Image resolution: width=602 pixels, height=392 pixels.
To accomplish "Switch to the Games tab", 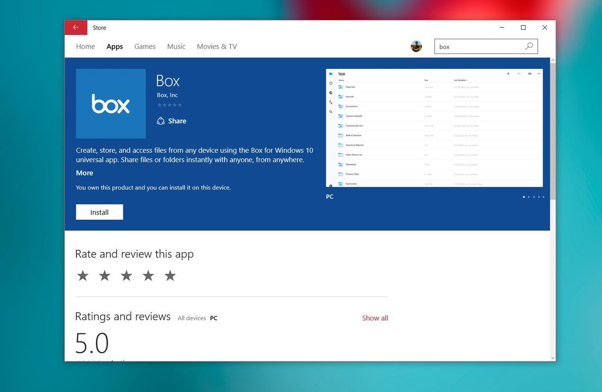I will pyautogui.click(x=145, y=46).
